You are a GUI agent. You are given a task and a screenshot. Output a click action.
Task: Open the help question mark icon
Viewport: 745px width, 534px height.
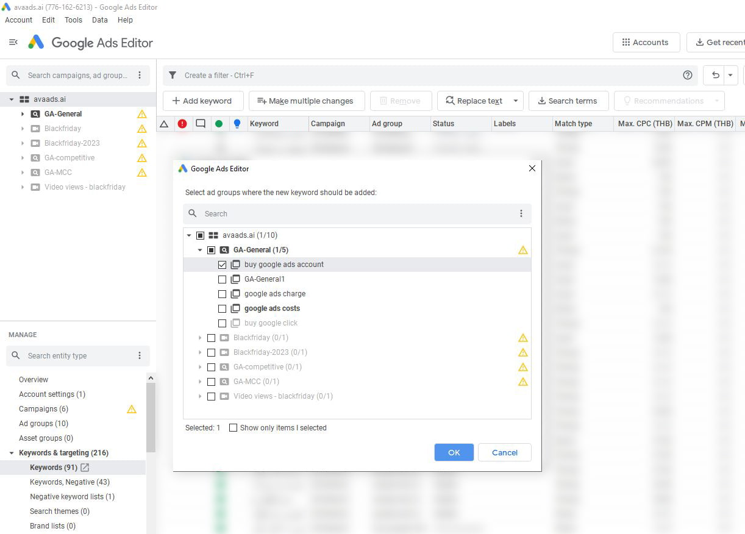688,75
